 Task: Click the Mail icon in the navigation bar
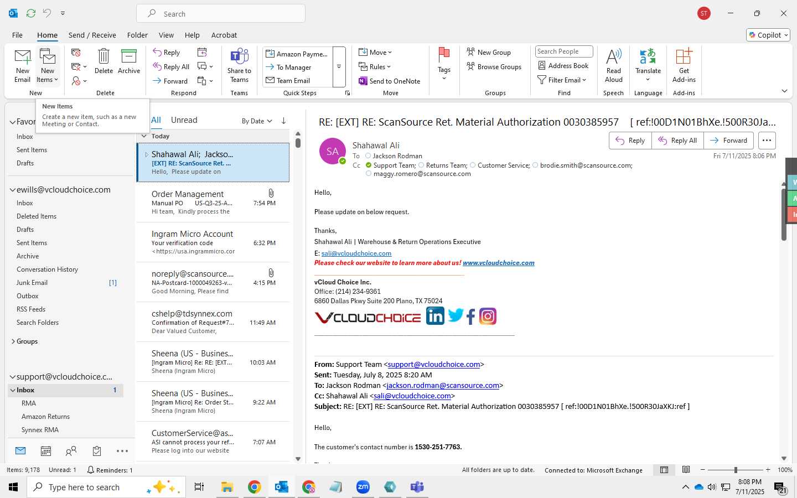coord(20,451)
